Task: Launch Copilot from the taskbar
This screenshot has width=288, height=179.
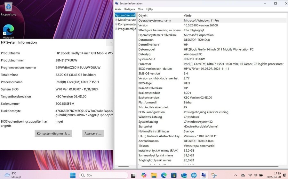Action: point(144,175)
